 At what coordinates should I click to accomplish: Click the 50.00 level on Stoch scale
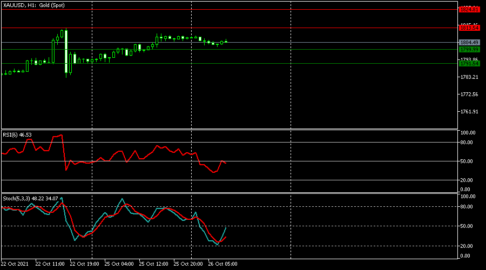click(467, 226)
